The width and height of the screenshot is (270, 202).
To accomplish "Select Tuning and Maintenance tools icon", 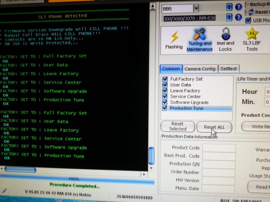I will coord(200,40).
